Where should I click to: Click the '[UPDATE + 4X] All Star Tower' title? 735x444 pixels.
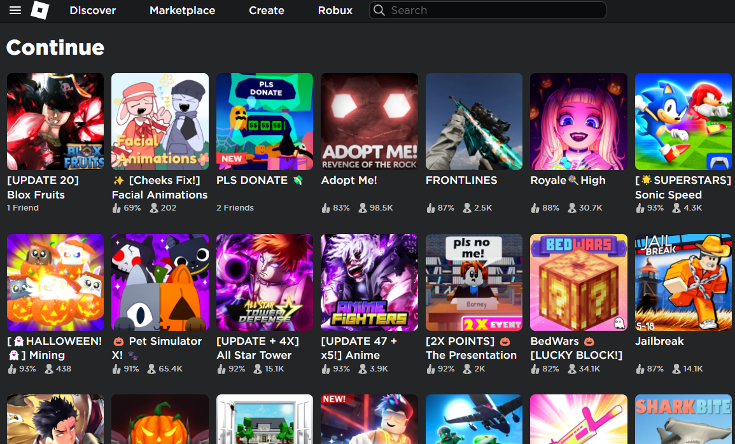pos(258,349)
